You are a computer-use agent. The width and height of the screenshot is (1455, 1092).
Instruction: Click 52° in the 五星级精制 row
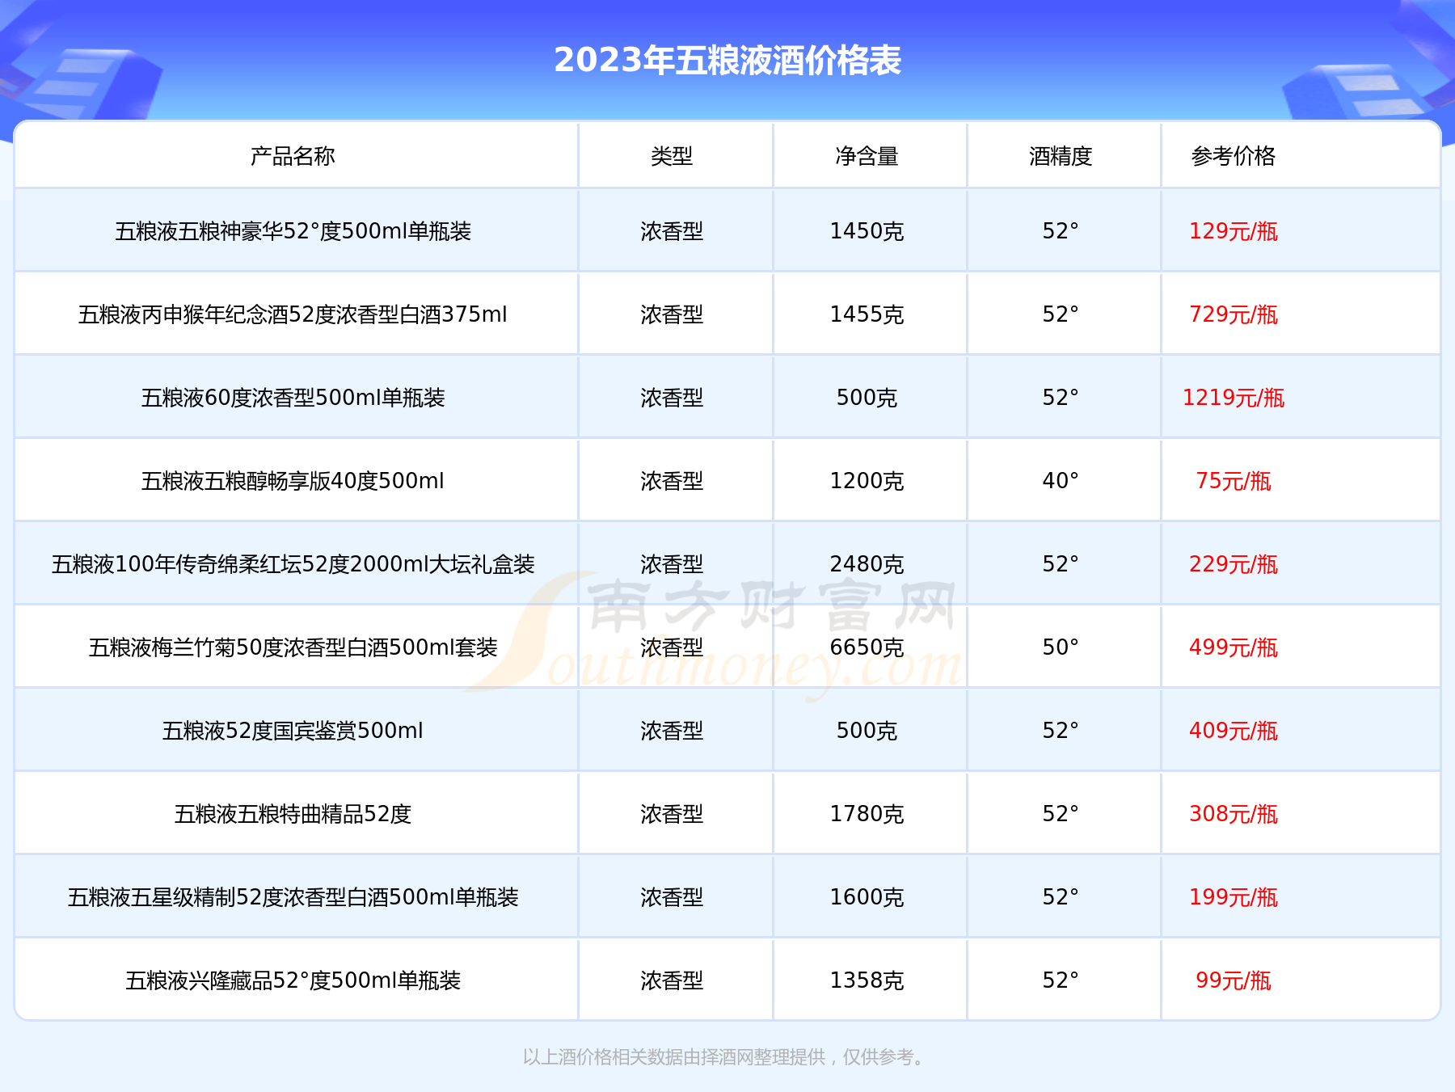(x=1061, y=897)
